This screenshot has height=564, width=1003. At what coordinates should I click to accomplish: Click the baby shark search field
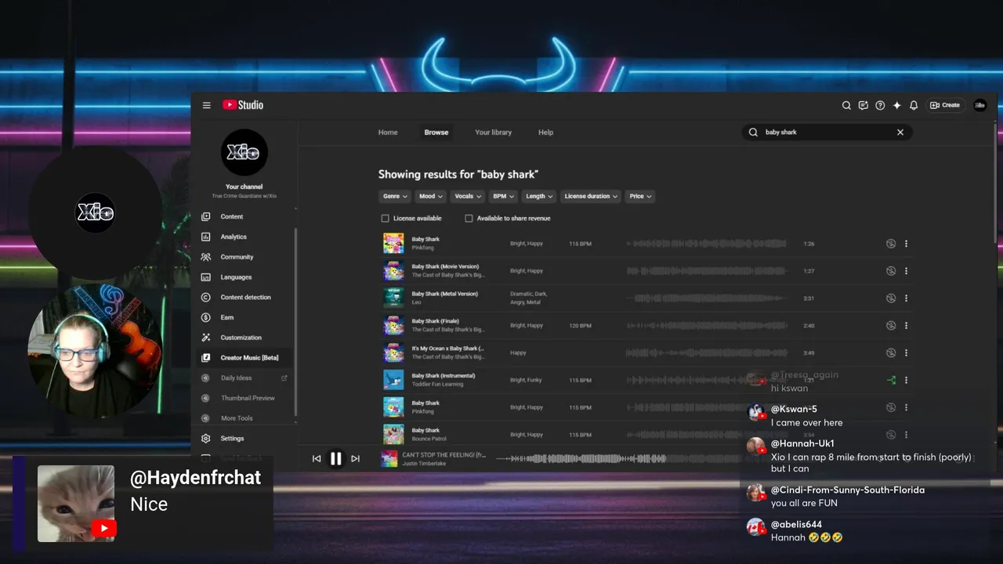tap(827, 132)
